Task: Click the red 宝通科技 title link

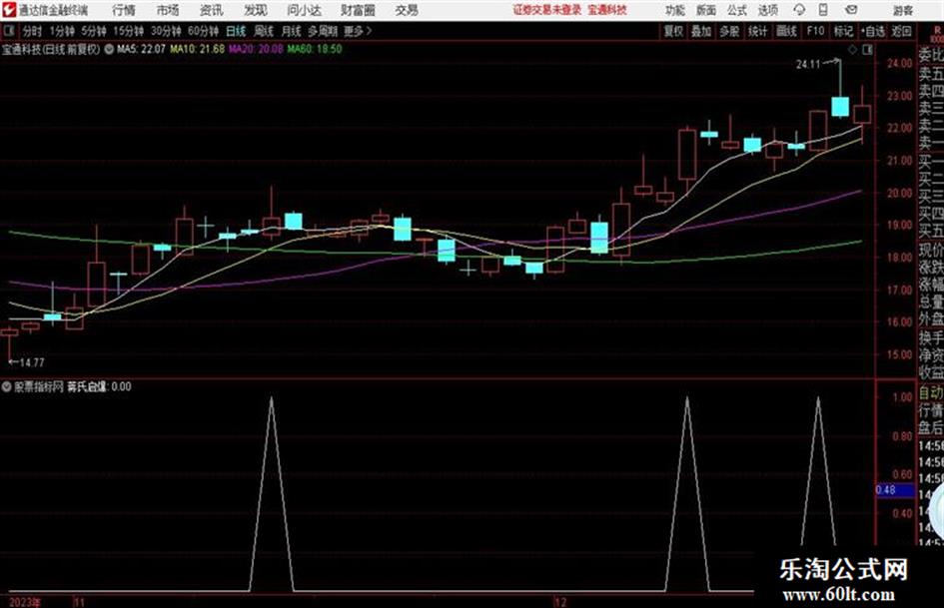Action: (x=607, y=10)
